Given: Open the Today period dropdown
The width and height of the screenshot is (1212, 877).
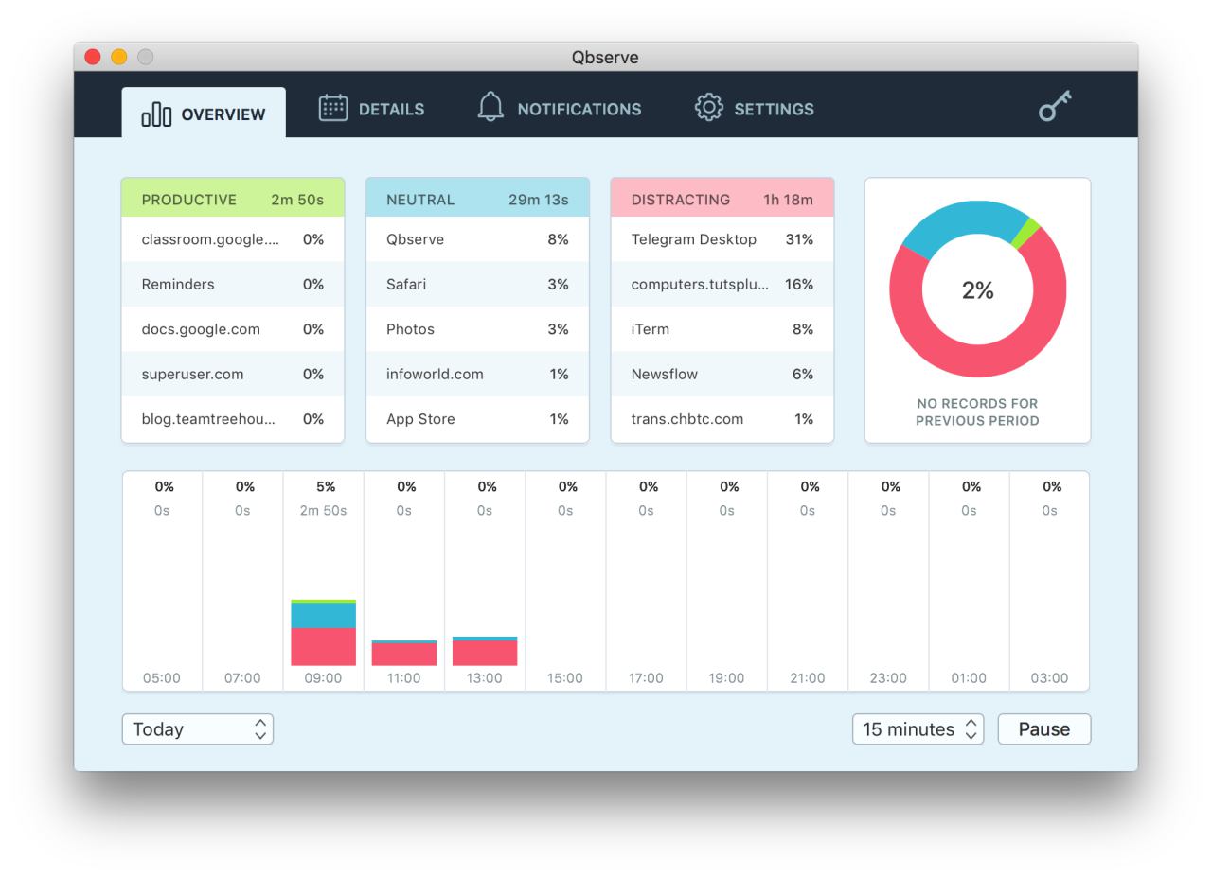Looking at the screenshot, I should [197, 729].
